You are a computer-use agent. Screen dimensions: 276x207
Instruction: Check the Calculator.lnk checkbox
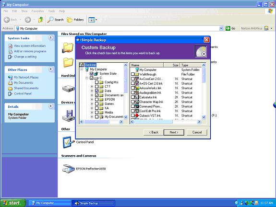point(133,97)
